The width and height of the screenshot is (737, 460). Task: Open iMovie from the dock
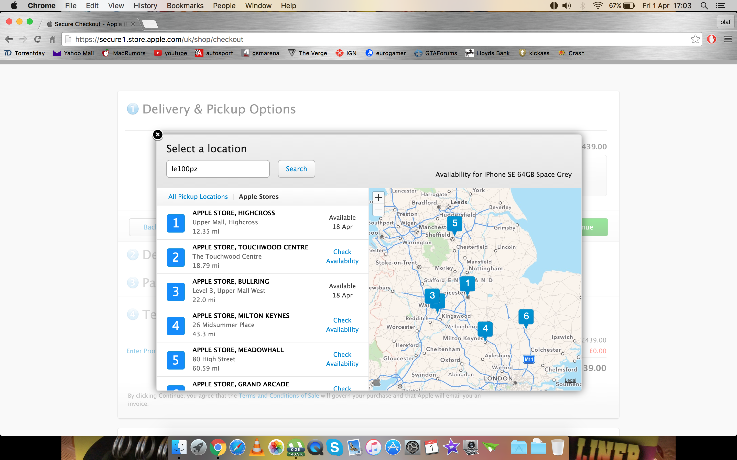tap(451, 447)
